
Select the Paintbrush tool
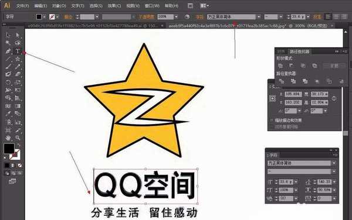(8, 67)
